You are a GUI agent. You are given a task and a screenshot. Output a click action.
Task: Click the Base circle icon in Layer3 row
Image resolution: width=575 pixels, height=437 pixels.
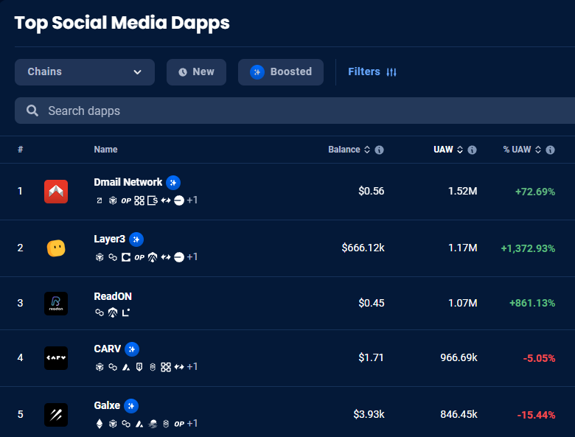pyautogui.click(x=179, y=257)
